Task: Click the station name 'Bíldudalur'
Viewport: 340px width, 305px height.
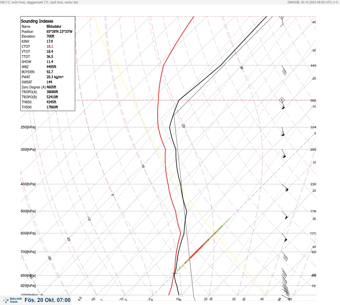Action: tap(54, 26)
